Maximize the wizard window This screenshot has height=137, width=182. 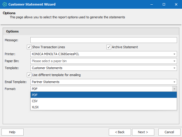click(164, 4)
